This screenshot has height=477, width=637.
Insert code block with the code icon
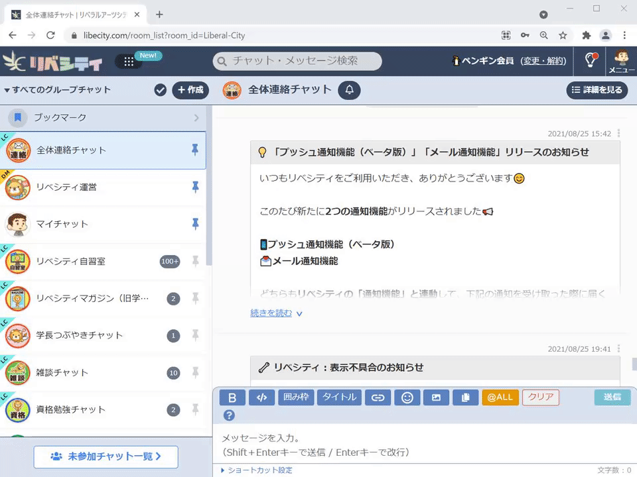click(262, 397)
